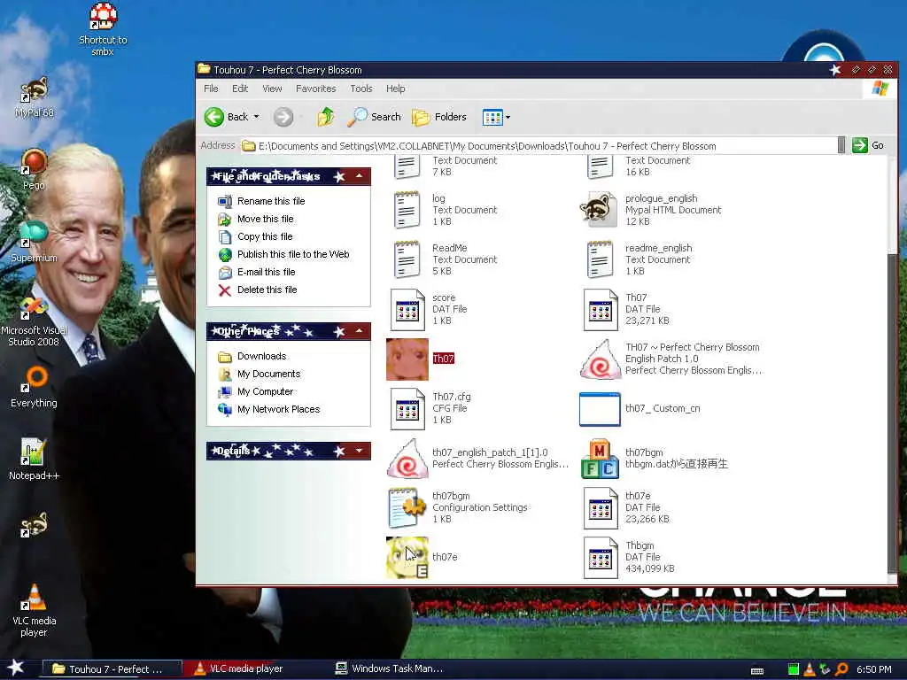907x680 pixels.
Task: Open the Tools menu
Action: [x=361, y=89]
